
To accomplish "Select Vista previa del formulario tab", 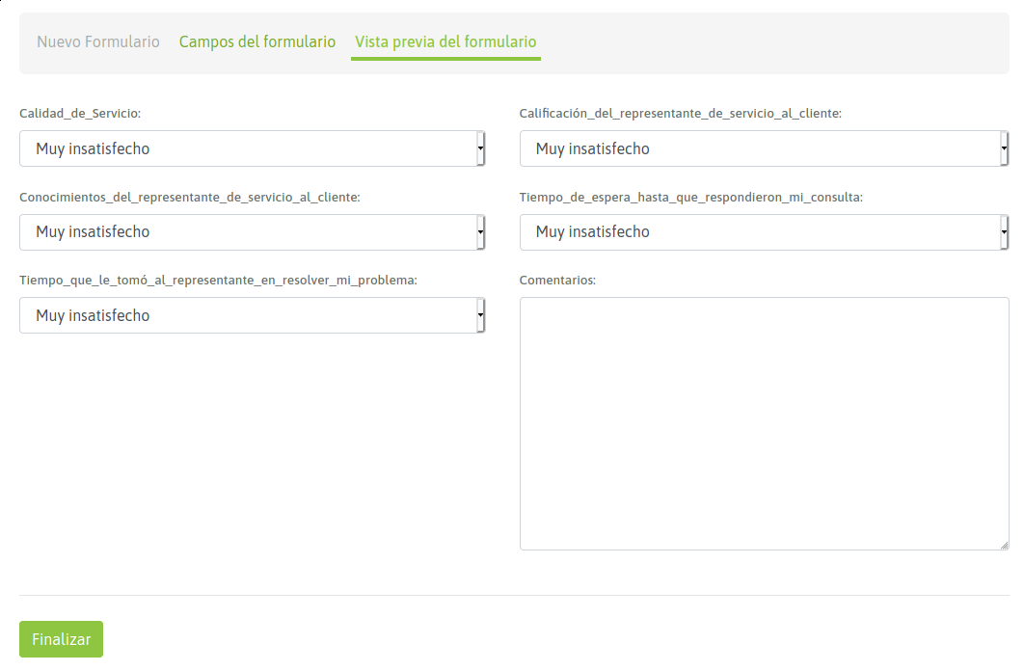I will pos(445,41).
